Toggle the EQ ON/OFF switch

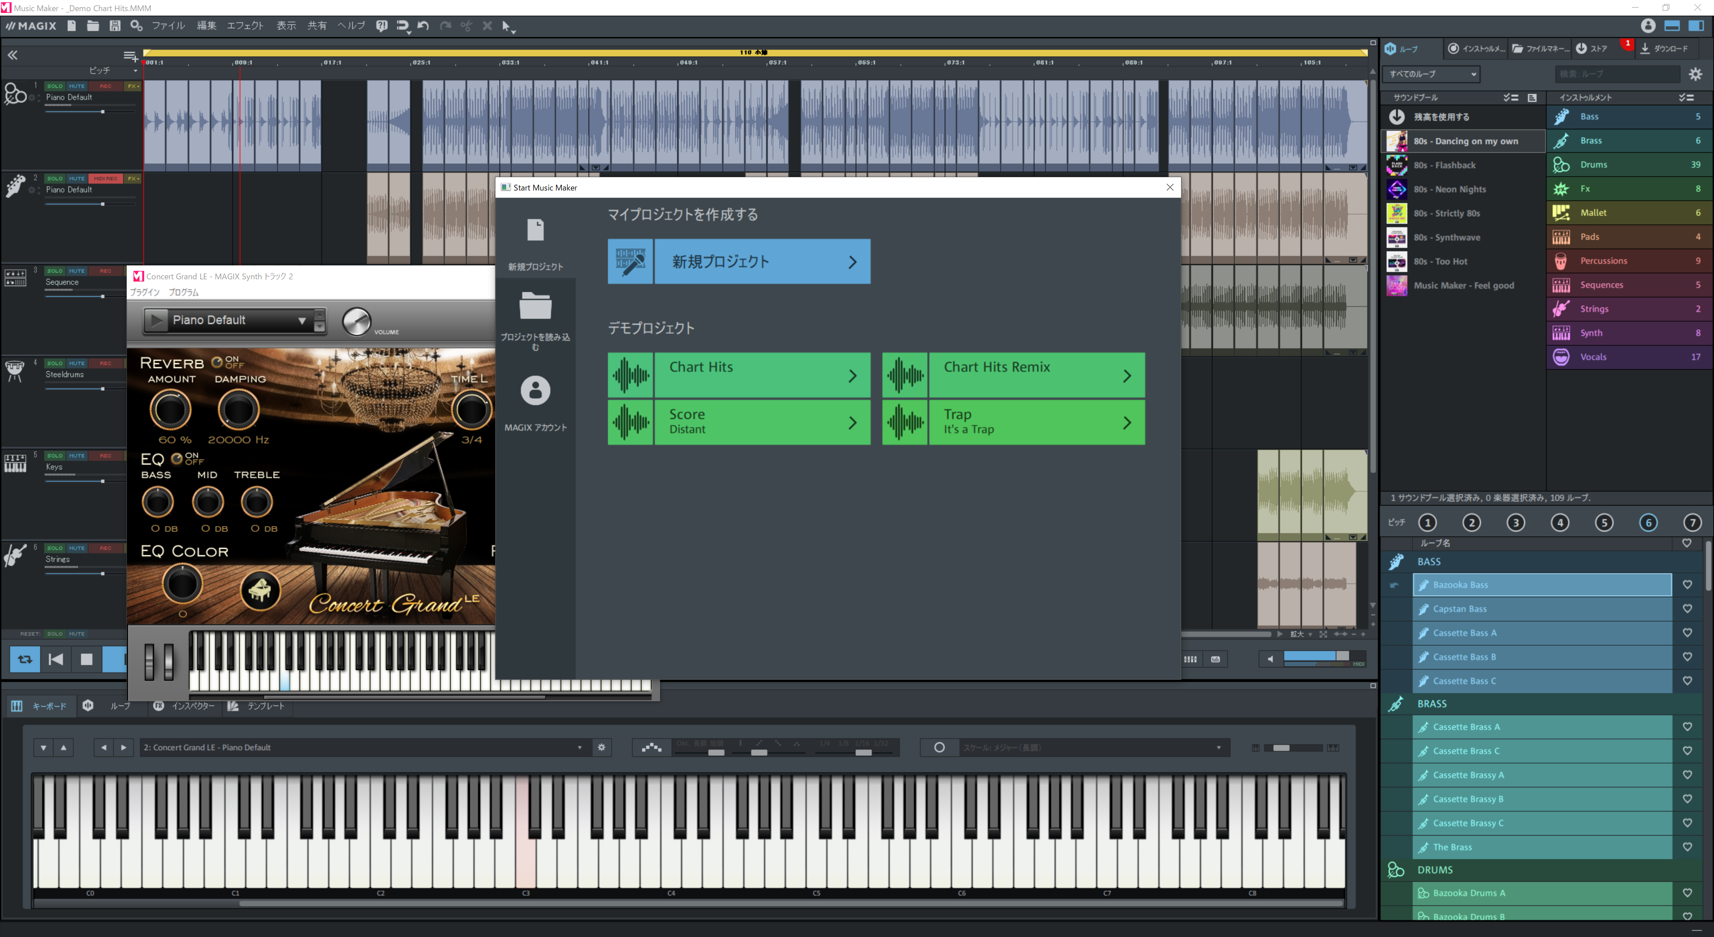coord(177,458)
